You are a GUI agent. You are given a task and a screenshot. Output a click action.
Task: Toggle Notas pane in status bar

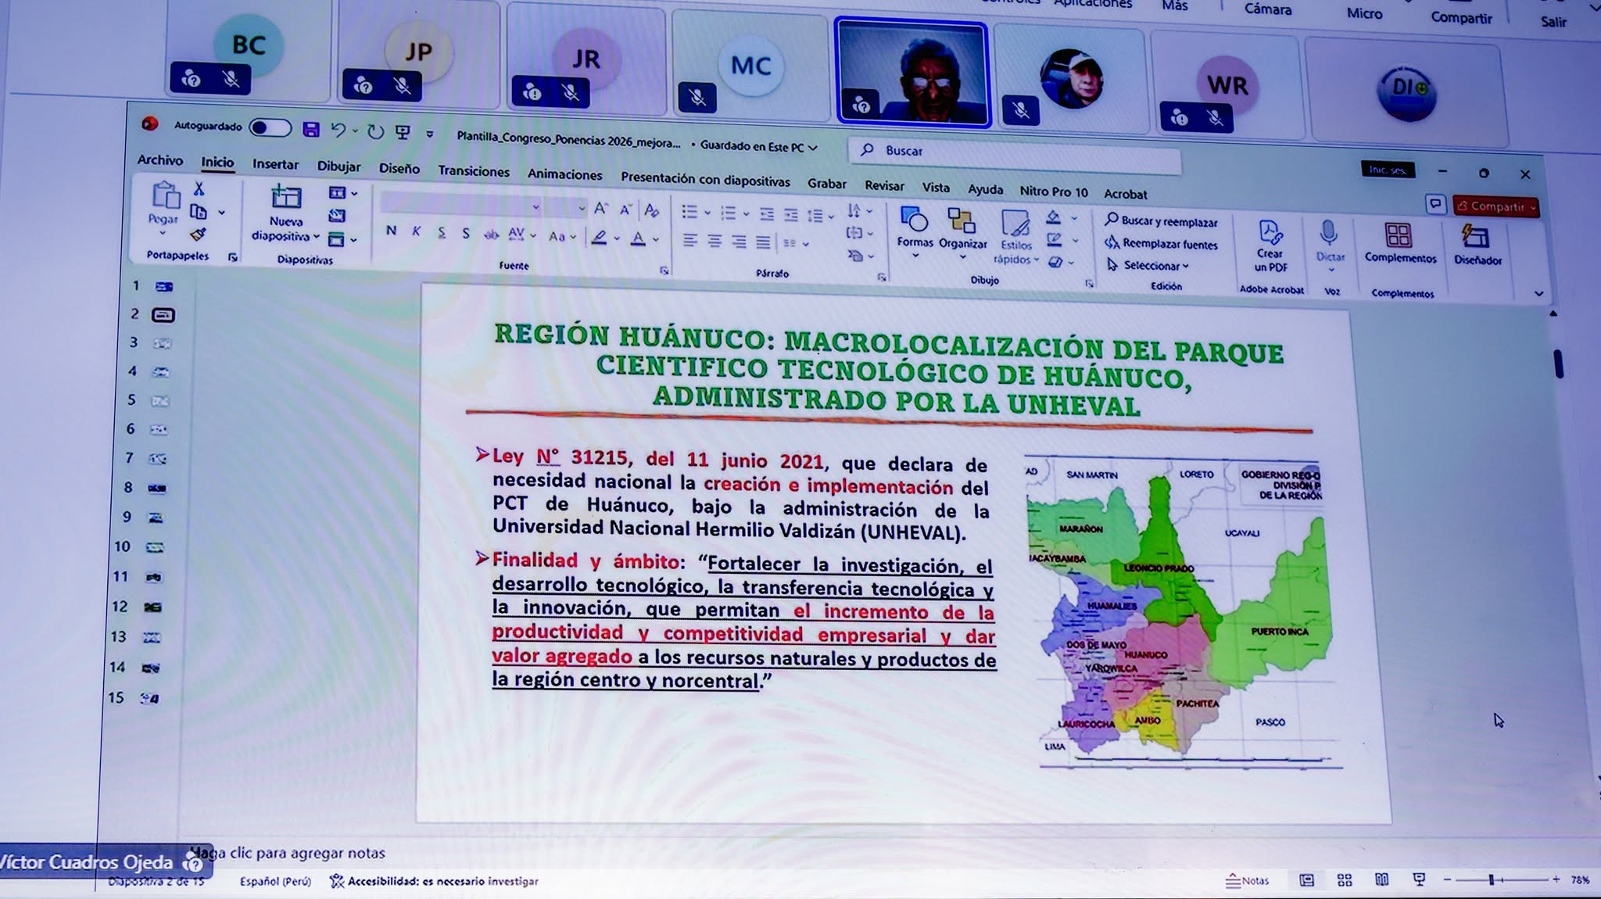click(x=1248, y=880)
